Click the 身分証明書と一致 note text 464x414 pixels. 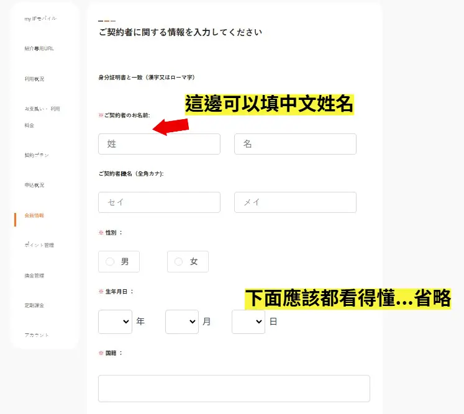pos(147,78)
